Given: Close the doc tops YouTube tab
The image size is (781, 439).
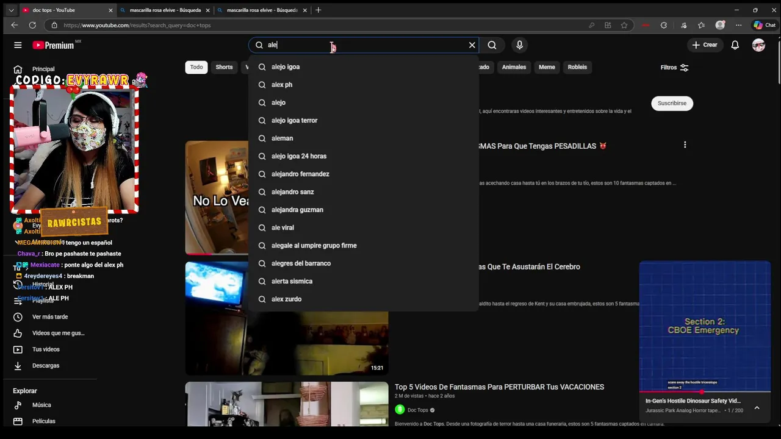Looking at the screenshot, I should click(110, 10).
